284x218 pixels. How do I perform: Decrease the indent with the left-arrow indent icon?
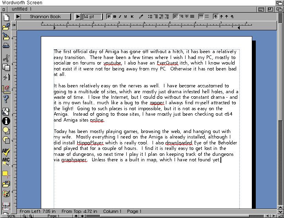pyautogui.click(x=161, y=17)
